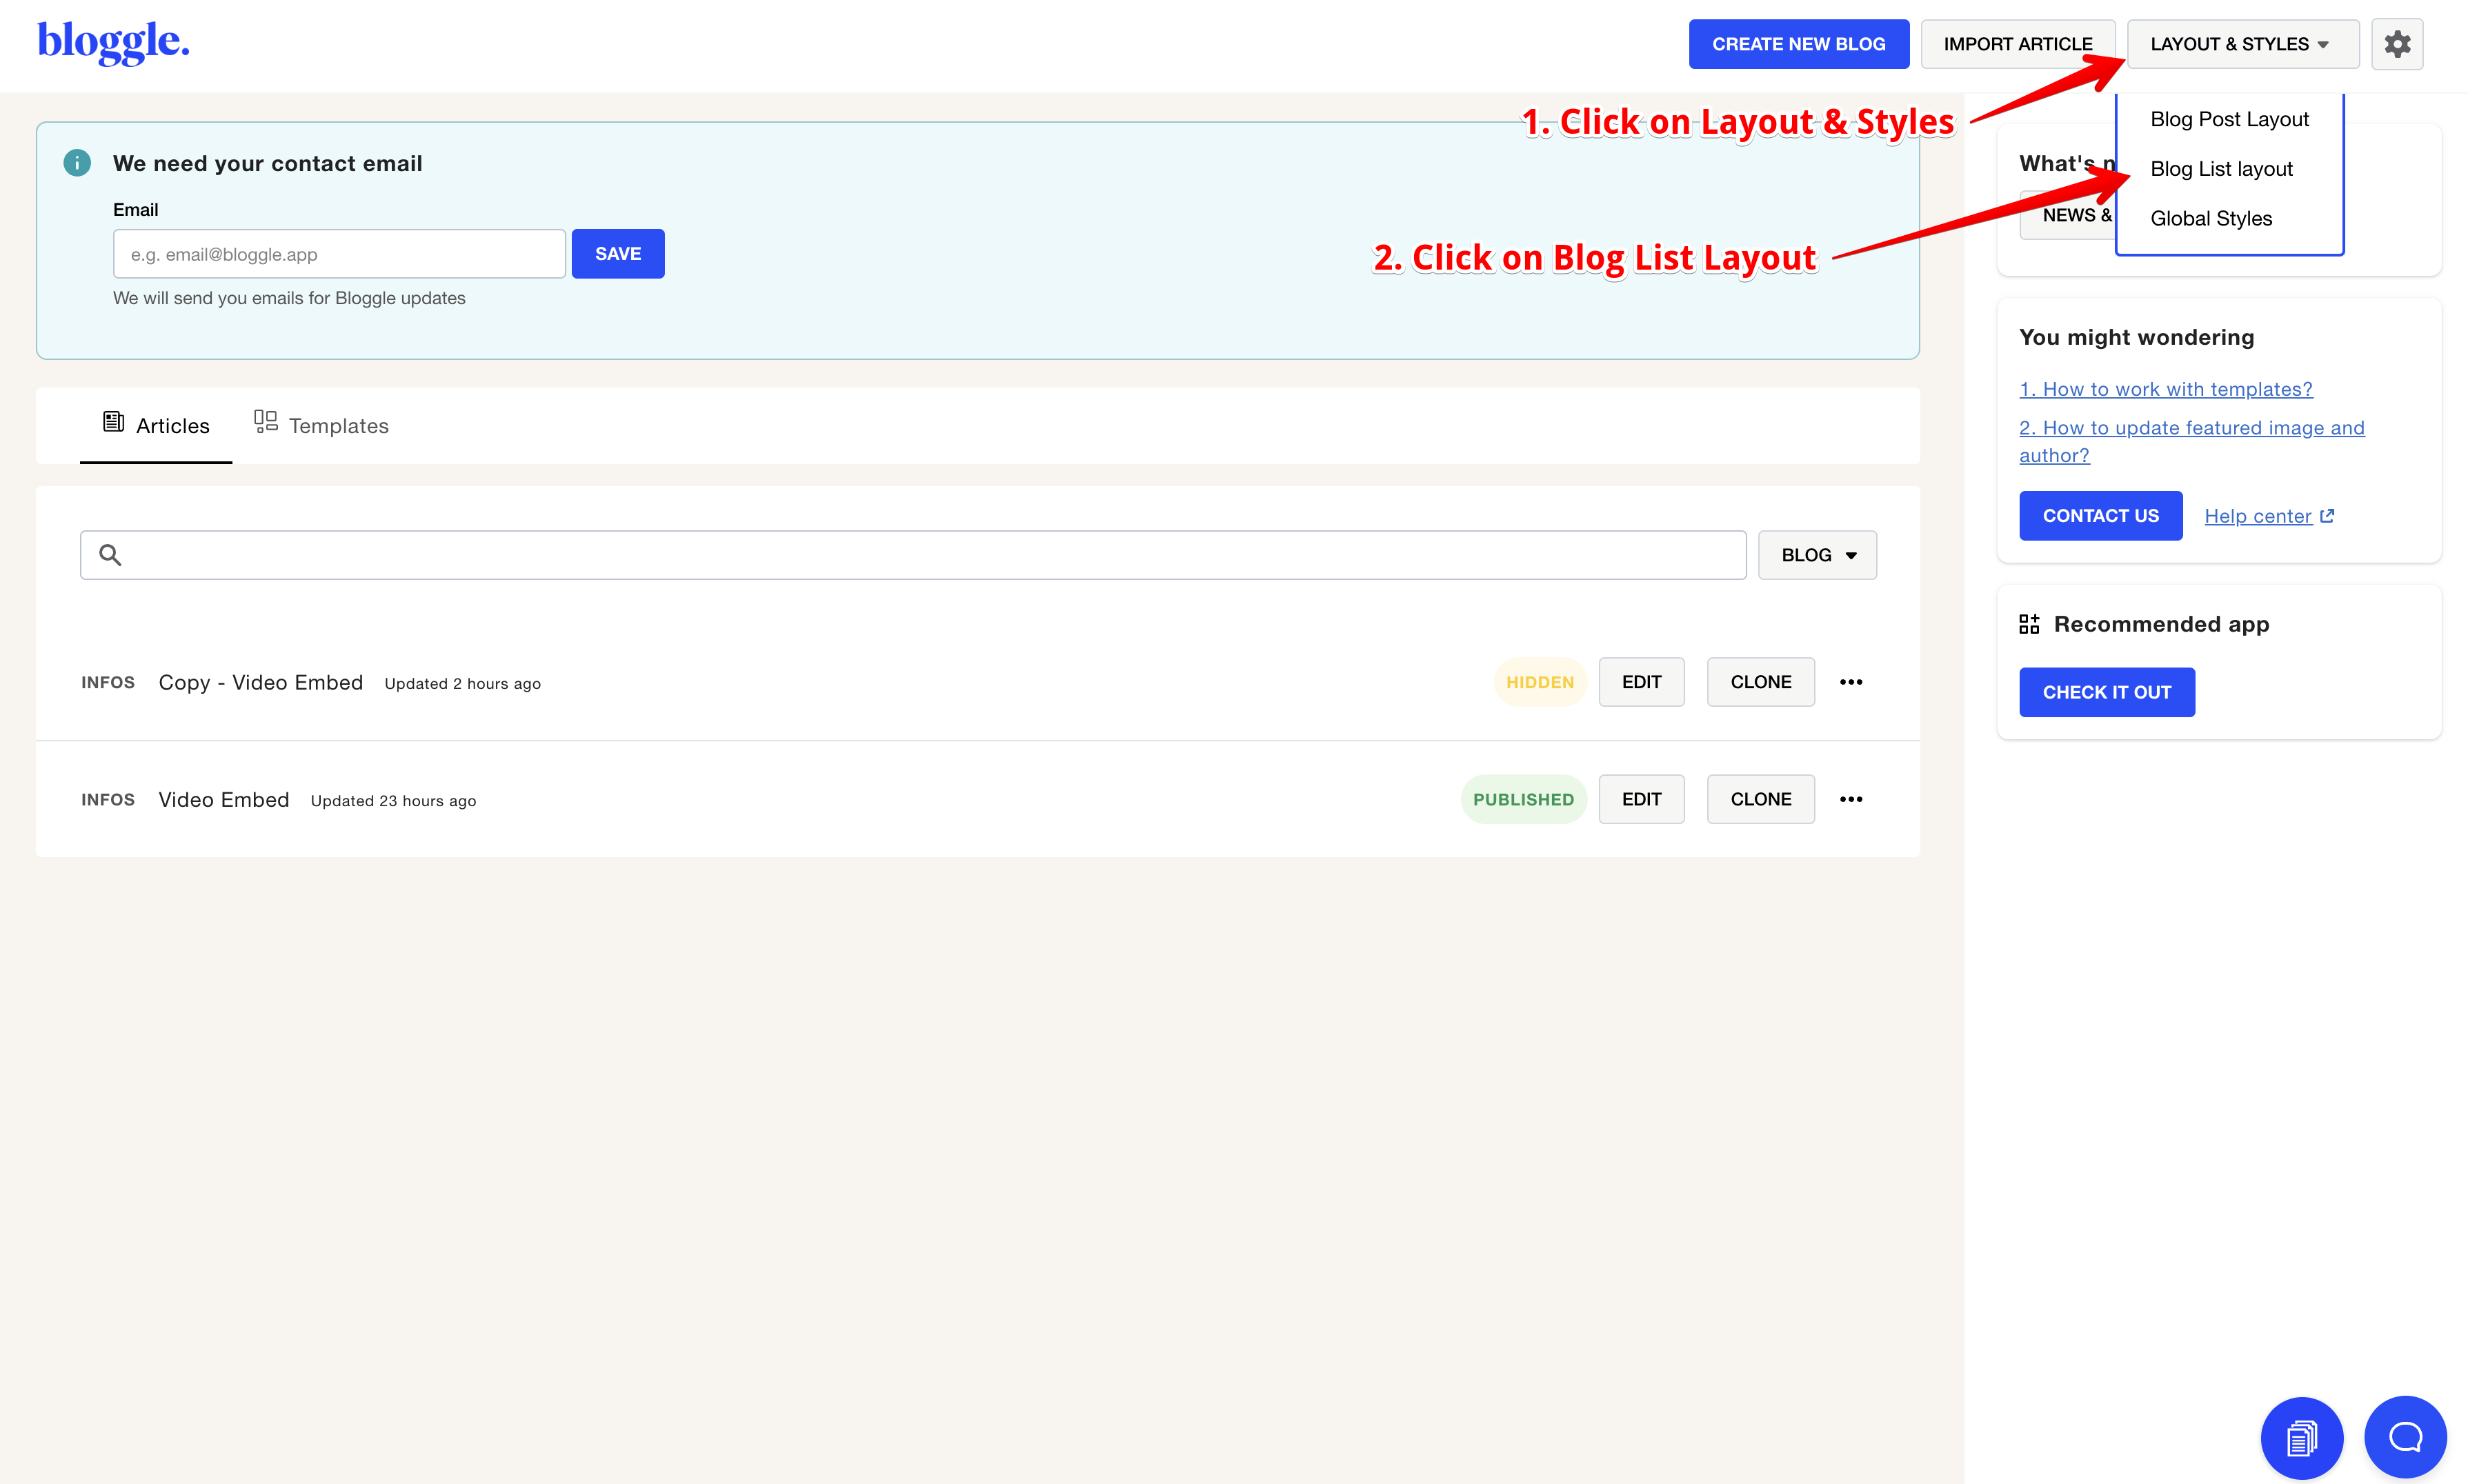Click the bloggle logo

point(112,42)
